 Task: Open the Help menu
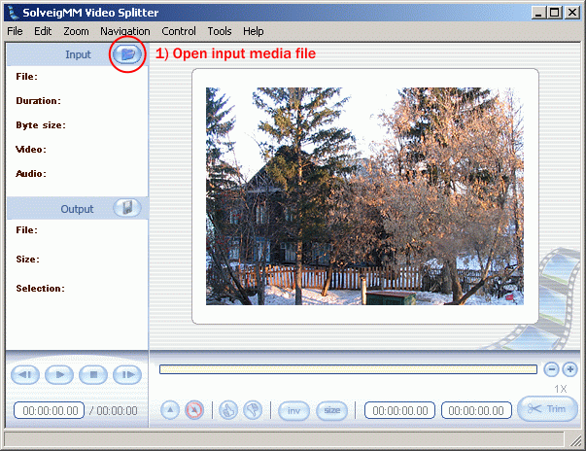coord(253,31)
